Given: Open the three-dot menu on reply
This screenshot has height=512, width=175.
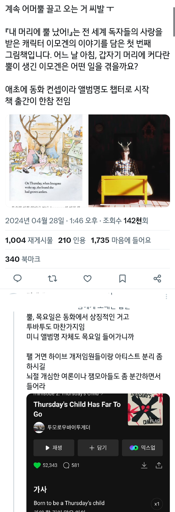Looking at the screenshot, I should pos(167,296).
